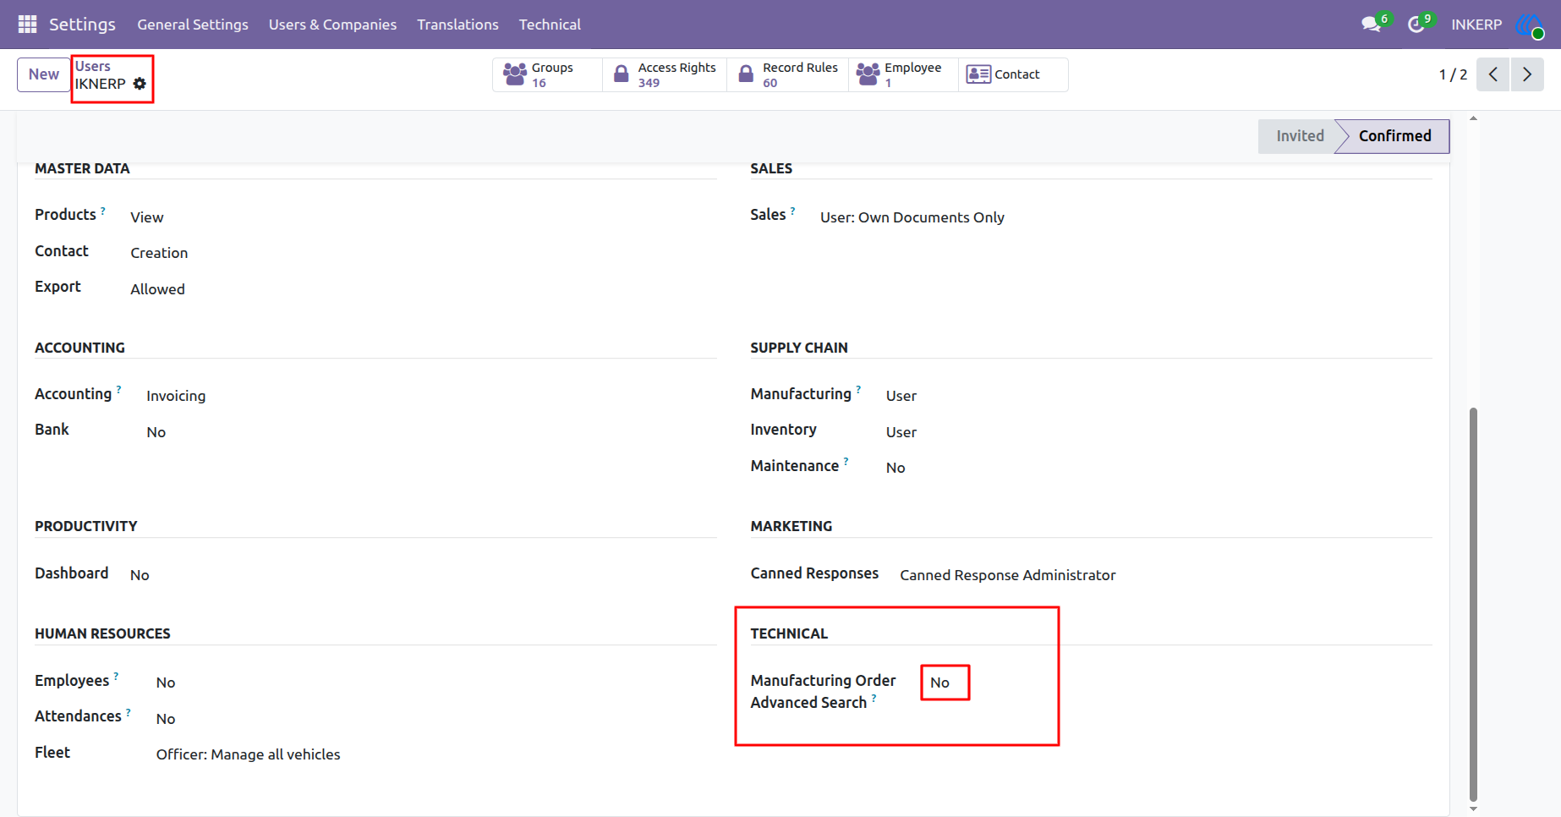Open the Products access dropdown showing View
Image resolution: width=1561 pixels, height=817 pixels.
[147, 217]
